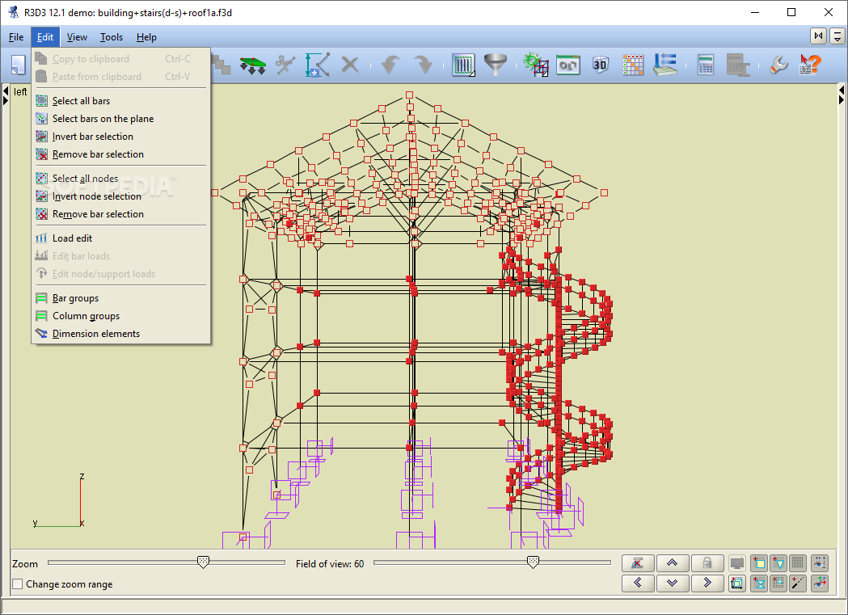This screenshot has width=848, height=615.
Task: Toggle the eye with dimensions visibility button
Action: (x=820, y=563)
